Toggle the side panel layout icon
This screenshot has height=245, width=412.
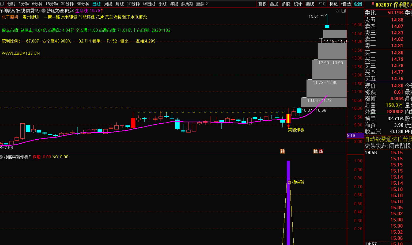[344, 11]
